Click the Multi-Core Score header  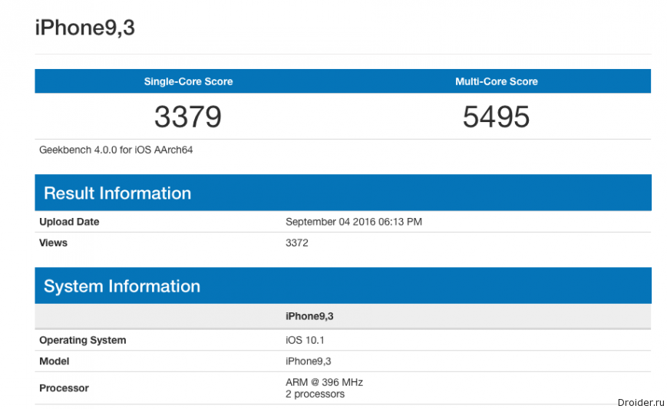(x=497, y=81)
